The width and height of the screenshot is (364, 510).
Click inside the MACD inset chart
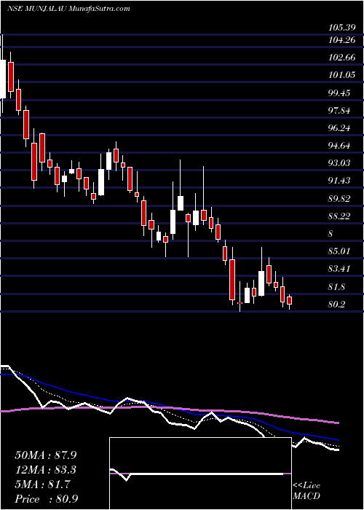(x=200, y=474)
